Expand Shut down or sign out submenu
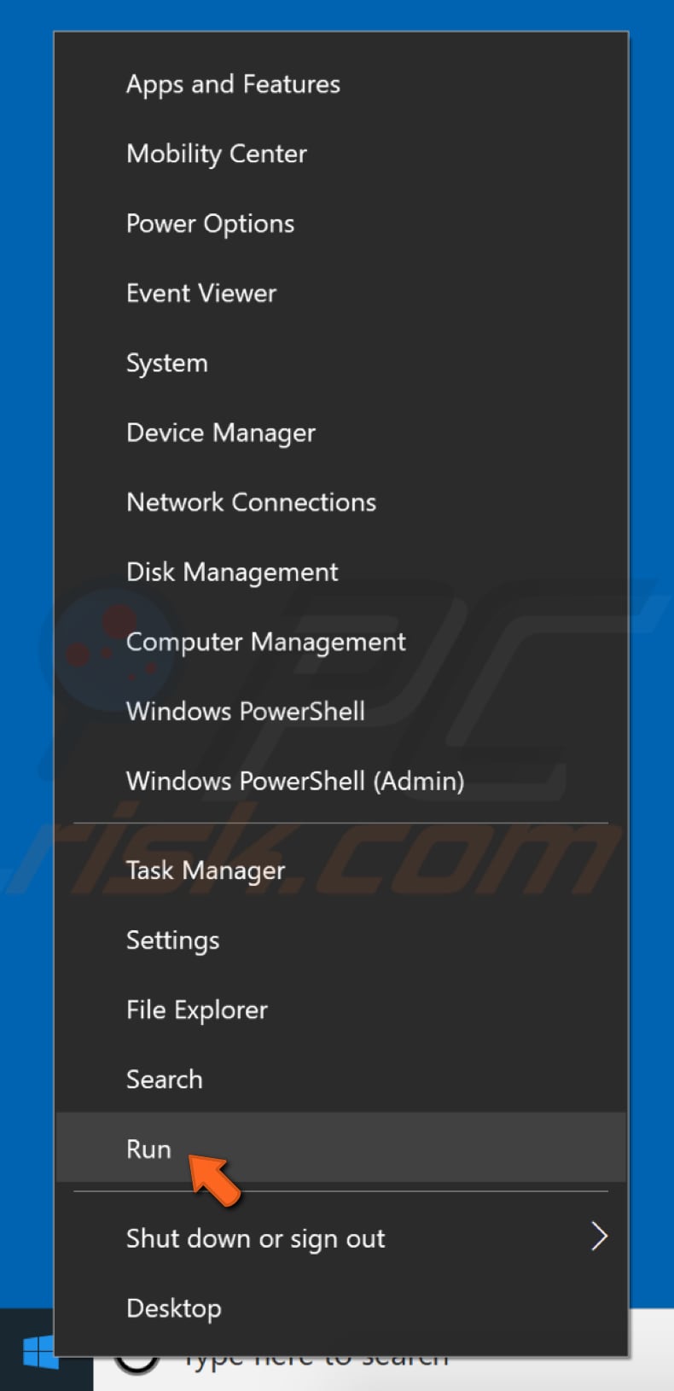Screen dimensions: 674x1391 255,1238
